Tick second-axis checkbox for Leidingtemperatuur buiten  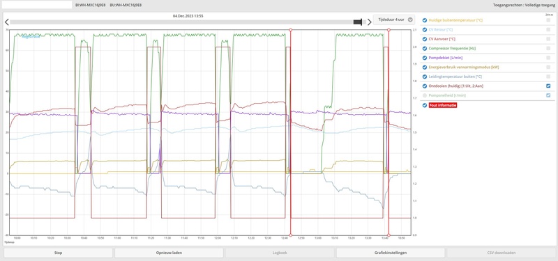tap(548, 77)
